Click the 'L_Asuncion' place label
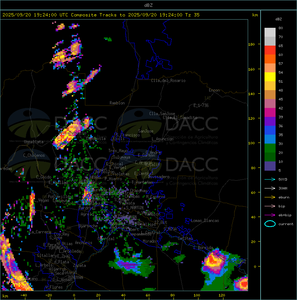 click(162, 139)
